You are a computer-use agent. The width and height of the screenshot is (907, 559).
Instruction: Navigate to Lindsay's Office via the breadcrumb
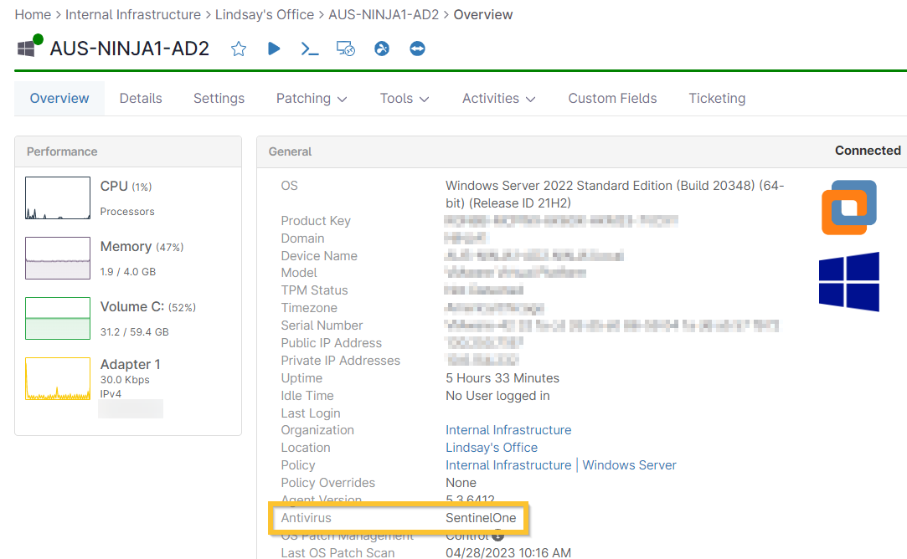(x=265, y=14)
